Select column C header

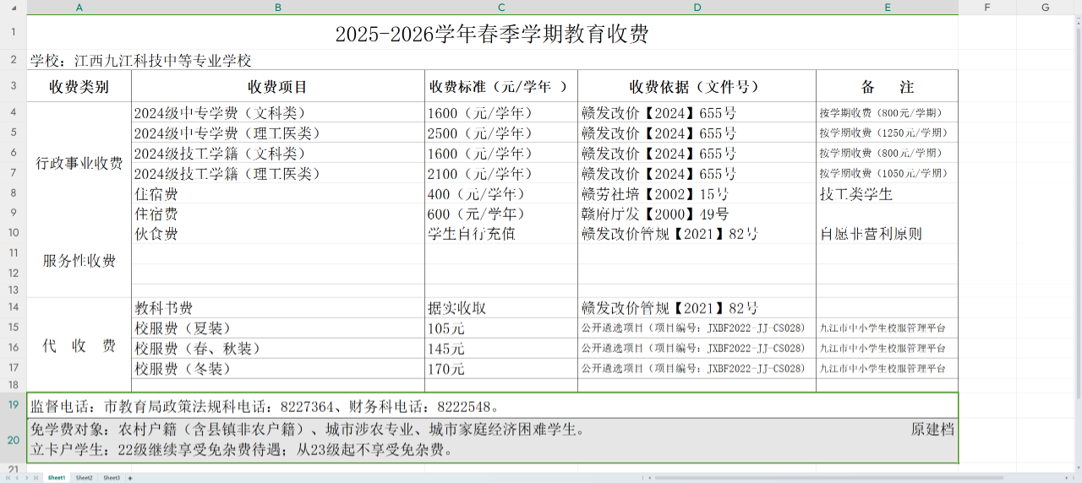[501, 8]
